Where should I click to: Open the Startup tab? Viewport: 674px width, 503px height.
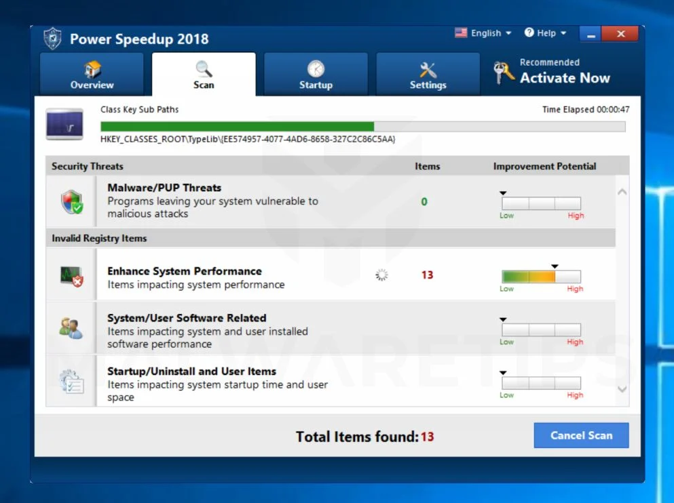(x=316, y=74)
